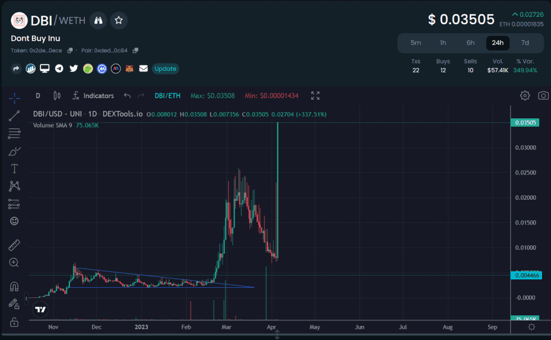Image resolution: width=551 pixels, height=340 pixels.
Task: Select the 7d stats tab
Action: [x=525, y=43]
